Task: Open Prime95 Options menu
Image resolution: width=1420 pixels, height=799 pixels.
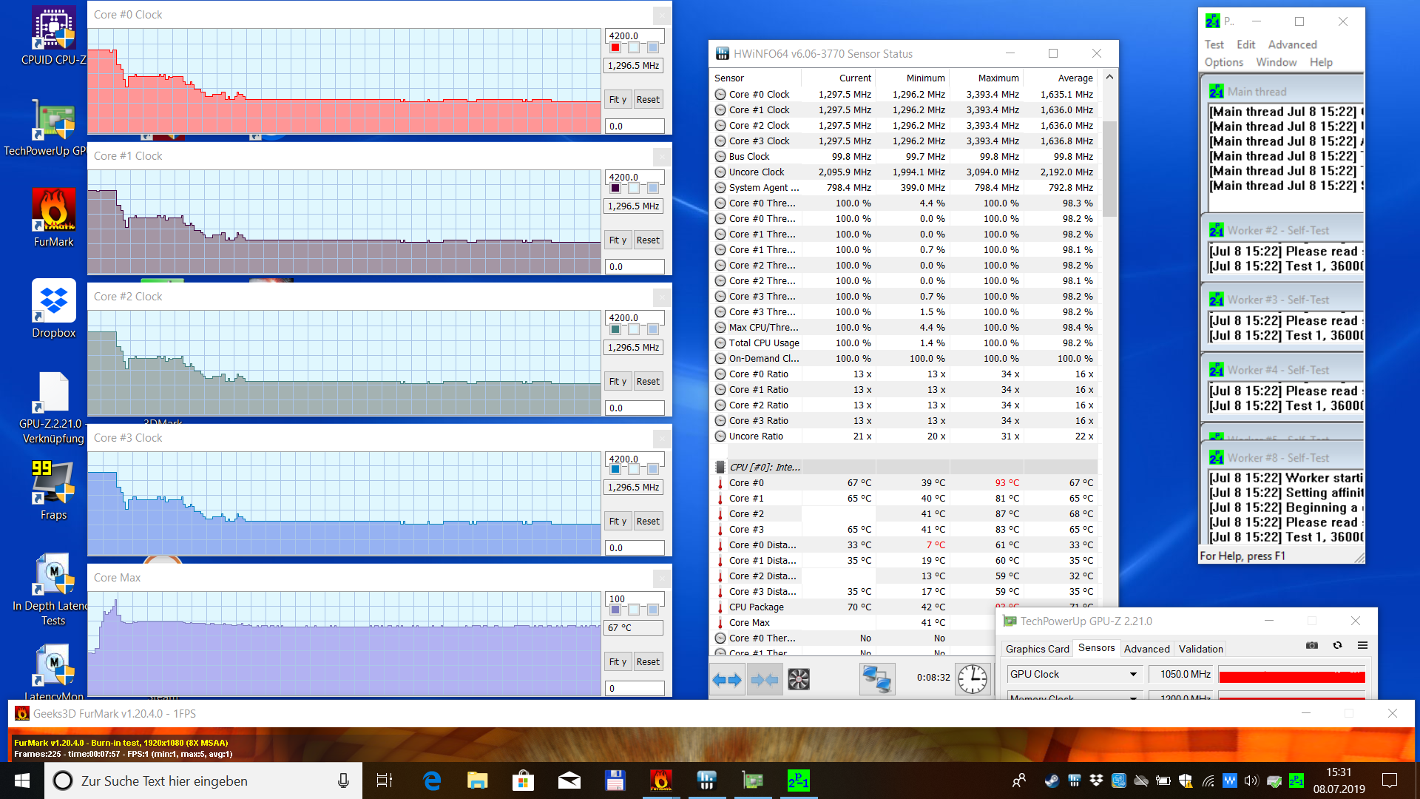Action: coord(1223,62)
